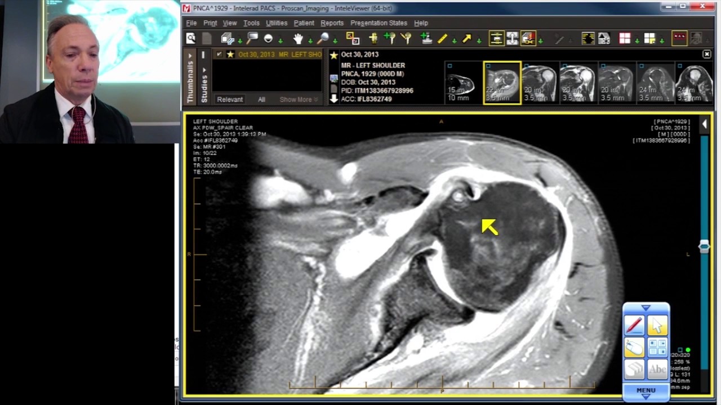721x405 pixels.
Task: Click the image overlay text icon
Action: click(x=588, y=38)
